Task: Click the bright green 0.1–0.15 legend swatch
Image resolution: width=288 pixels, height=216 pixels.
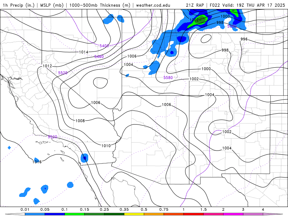Action: pyautogui.click(x=75, y=214)
